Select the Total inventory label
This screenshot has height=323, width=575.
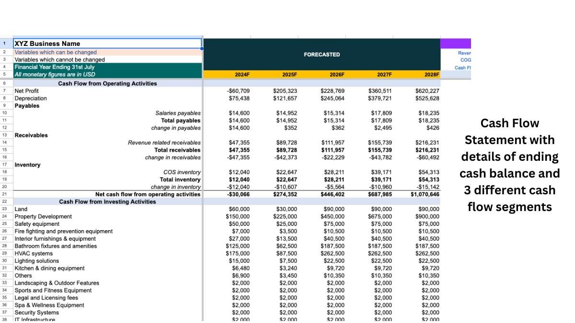point(180,180)
